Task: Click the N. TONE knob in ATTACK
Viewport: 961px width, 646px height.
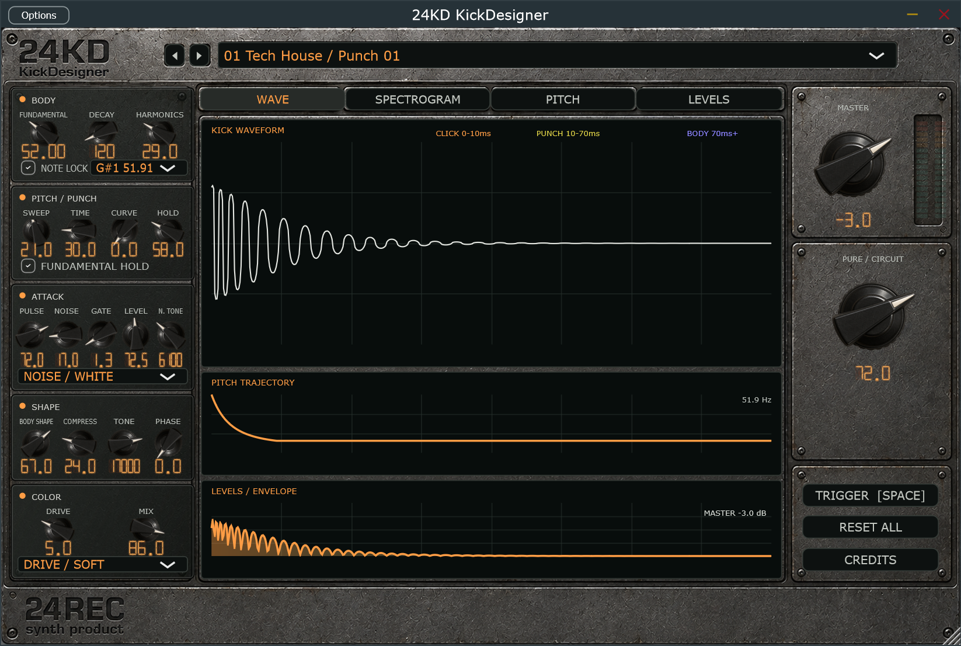Action: pyautogui.click(x=170, y=335)
